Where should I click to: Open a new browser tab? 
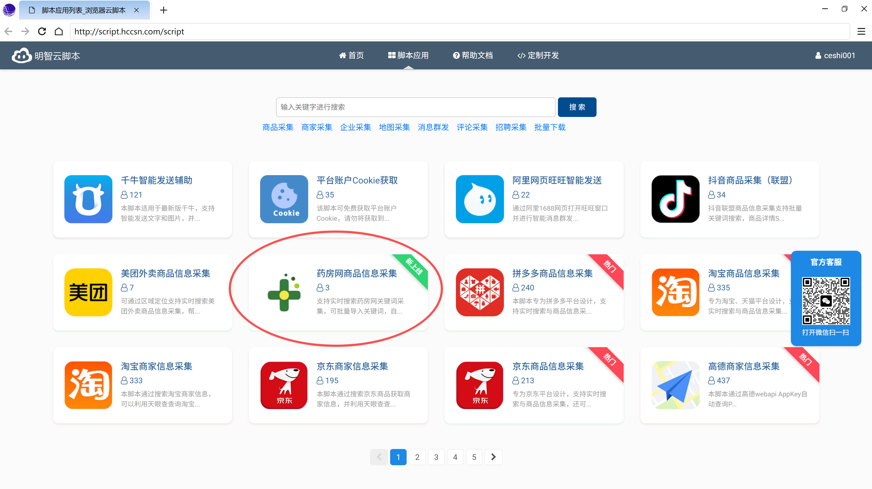pyautogui.click(x=164, y=10)
